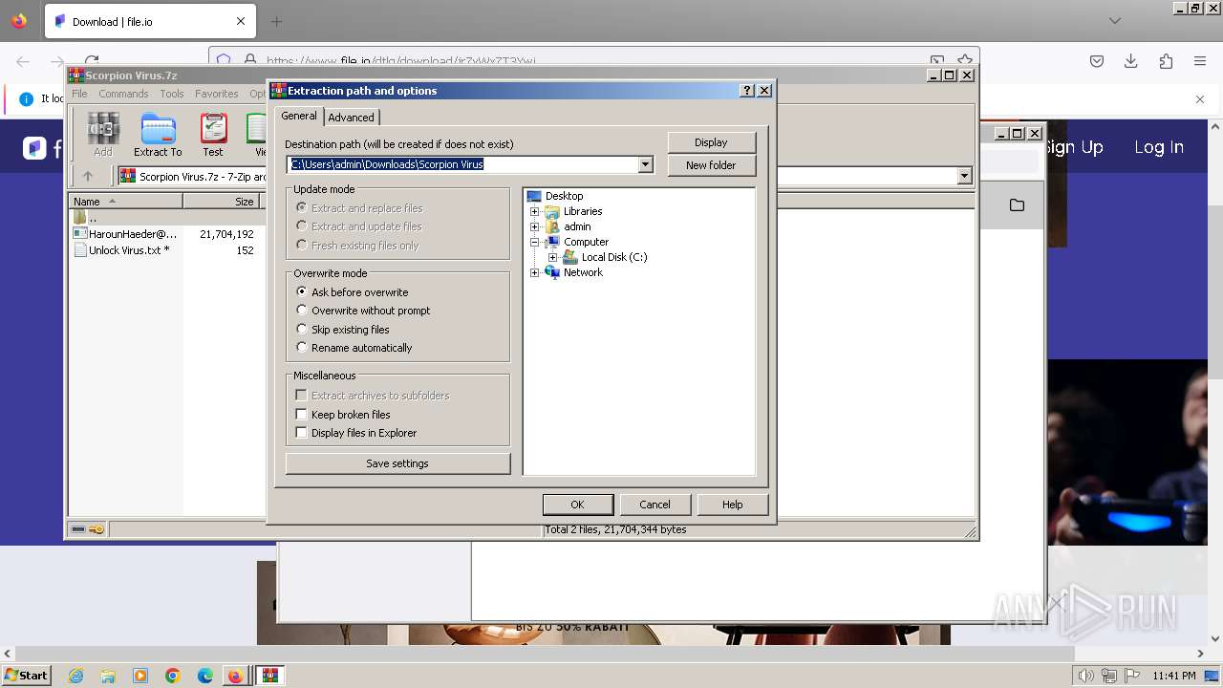Select the parent folder '..' entry
Screen dimensions: 1223x688
86,218
